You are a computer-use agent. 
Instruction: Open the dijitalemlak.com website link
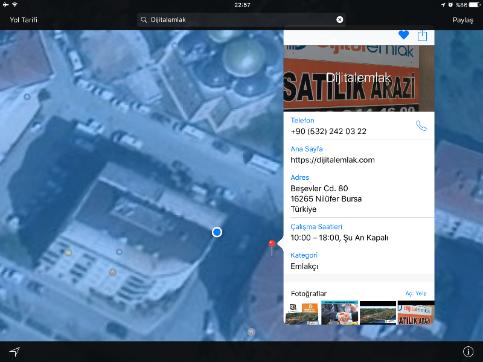point(333,160)
